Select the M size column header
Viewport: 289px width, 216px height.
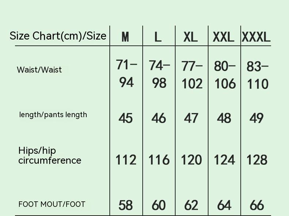click(125, 37)
